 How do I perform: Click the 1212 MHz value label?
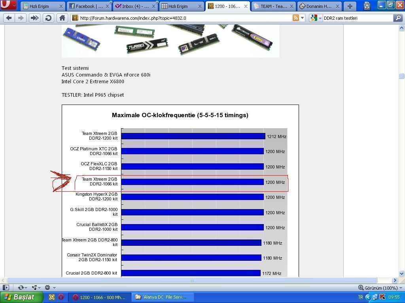point(276,137)
